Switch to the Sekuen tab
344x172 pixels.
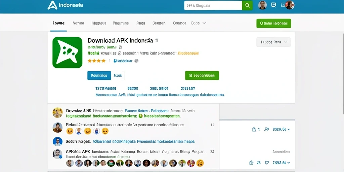click(x=159, y=23)
